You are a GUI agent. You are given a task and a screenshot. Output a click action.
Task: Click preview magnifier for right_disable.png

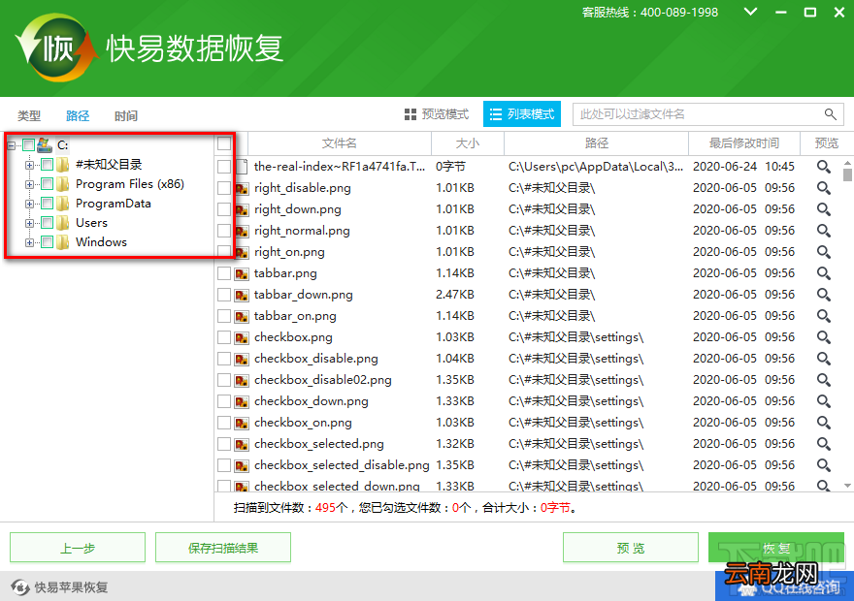coord(824,188)
